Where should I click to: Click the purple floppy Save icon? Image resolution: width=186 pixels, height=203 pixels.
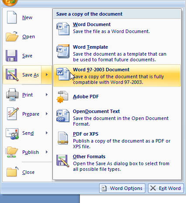[11, 56]
